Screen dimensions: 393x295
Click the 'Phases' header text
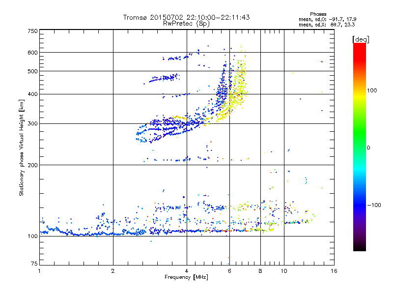click(318, 14)
